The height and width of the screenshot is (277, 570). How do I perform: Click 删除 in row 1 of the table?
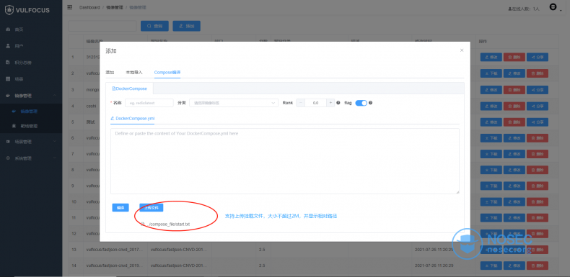point(514,58)
